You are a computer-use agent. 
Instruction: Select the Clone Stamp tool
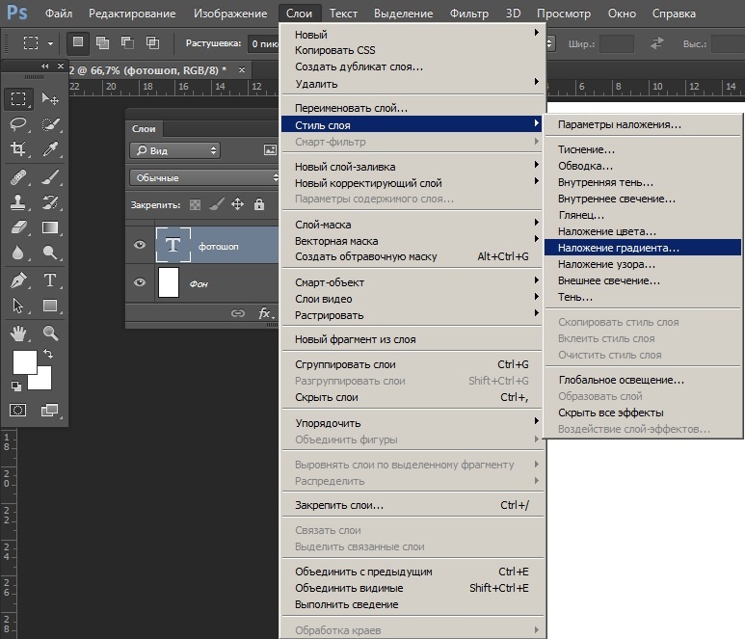tap(17, 202)
